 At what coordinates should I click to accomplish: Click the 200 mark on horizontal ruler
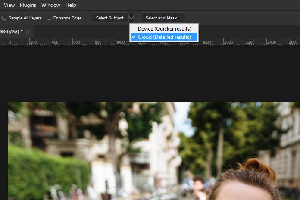pos(33,42)
